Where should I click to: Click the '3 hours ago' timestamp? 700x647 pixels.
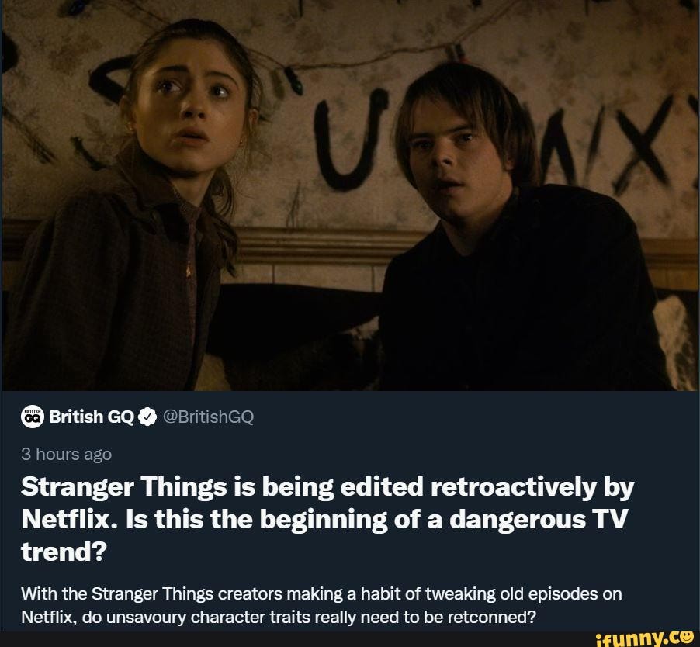[x=66, y=455]
